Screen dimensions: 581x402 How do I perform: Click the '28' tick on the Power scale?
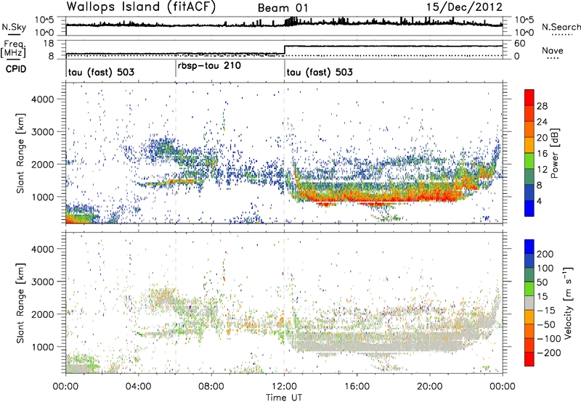(542, 106)
